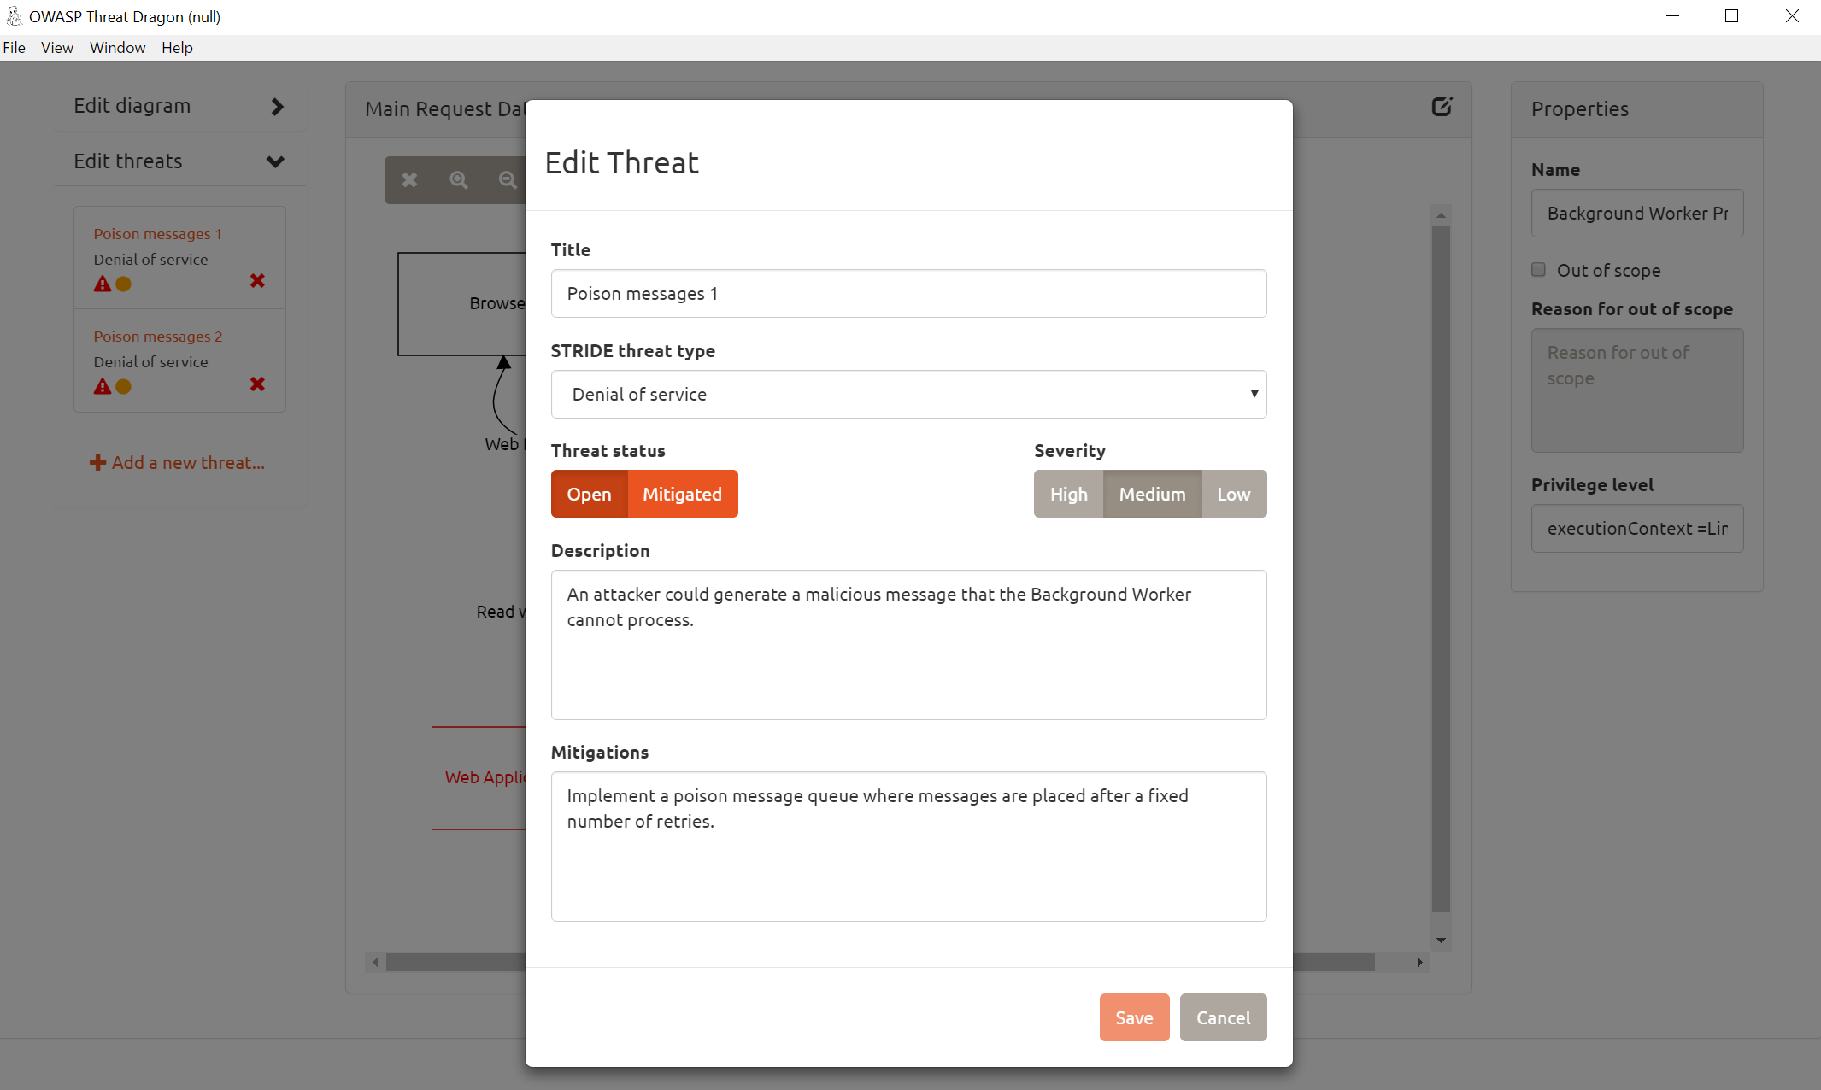The image size is (1821, 1090).
Task: Click the Properties panel heading
Action: 1579,109
